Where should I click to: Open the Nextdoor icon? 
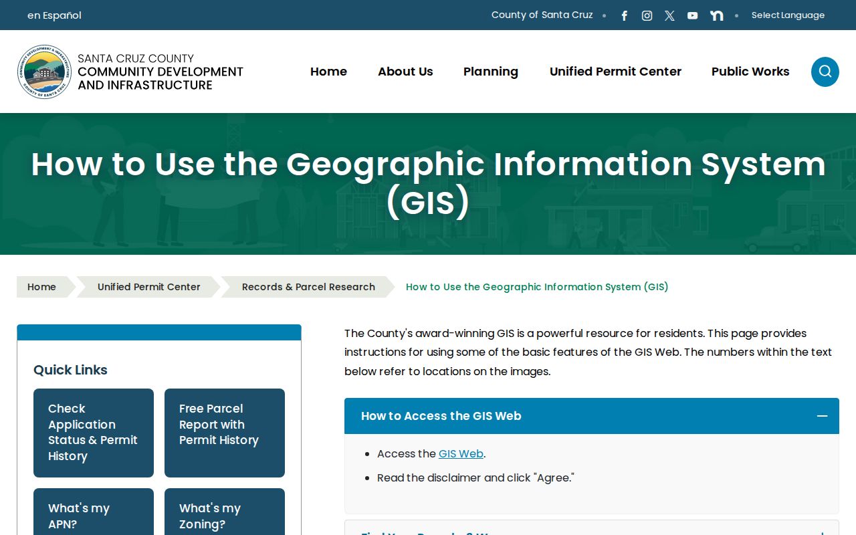point(716,15)
